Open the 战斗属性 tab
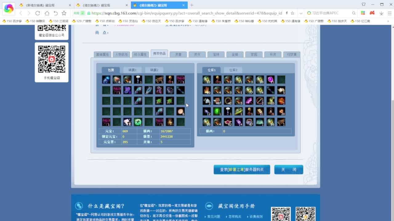Image resolution: width=394 pixels, height=221 pixels. 140,55
